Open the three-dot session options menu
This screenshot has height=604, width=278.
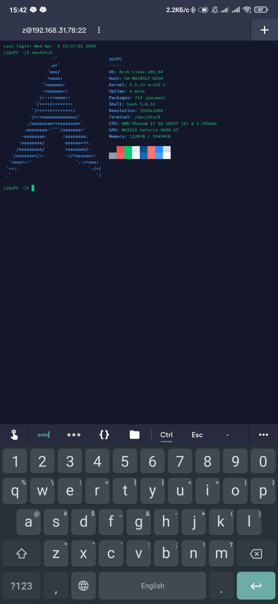coord(99,30)
